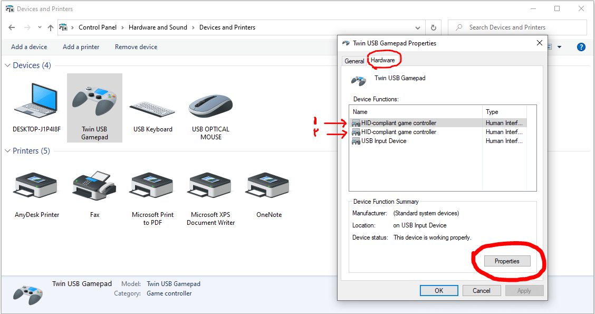Select the Microsoft Print to PDF icon
This screenshot has height=314, width=595.
click(x=152, y=186)
